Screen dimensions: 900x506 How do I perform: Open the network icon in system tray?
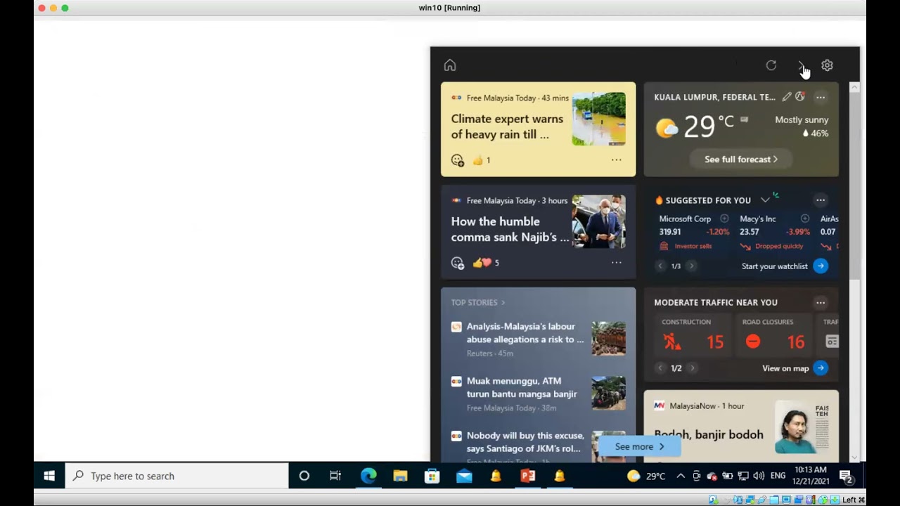[743, 476]
